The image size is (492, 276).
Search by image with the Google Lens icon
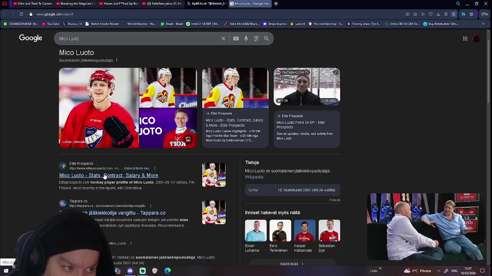(256, 38)
